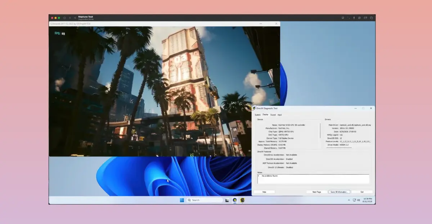Click the pause icon in Neptune Test toolbar
The image size is (432, 224).
pyautogui.click(x=70, y=18)
